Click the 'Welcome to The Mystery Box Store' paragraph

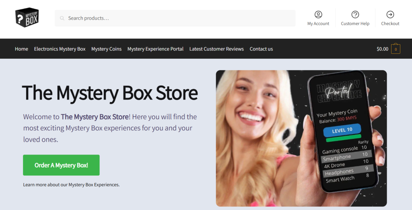pyautogui.click(x=110, y=128)
